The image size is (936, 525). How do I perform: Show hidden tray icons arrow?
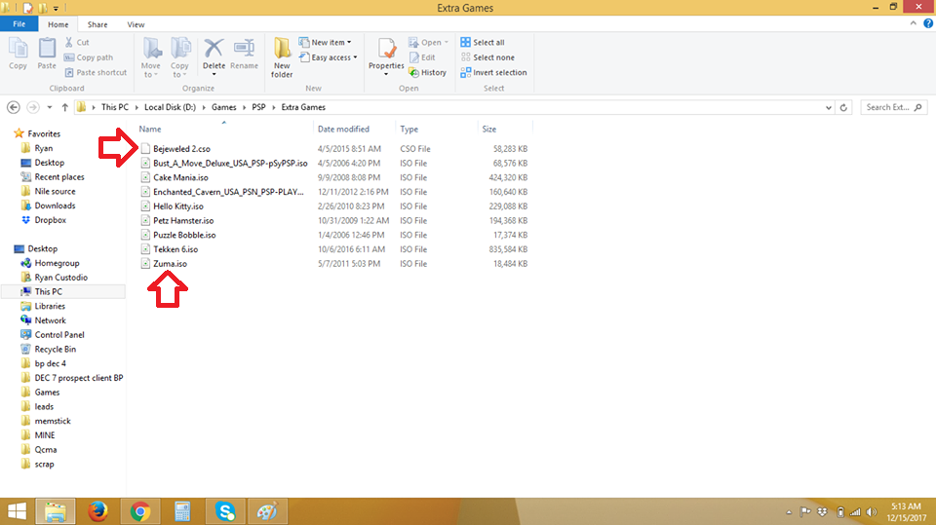(789, 512)
